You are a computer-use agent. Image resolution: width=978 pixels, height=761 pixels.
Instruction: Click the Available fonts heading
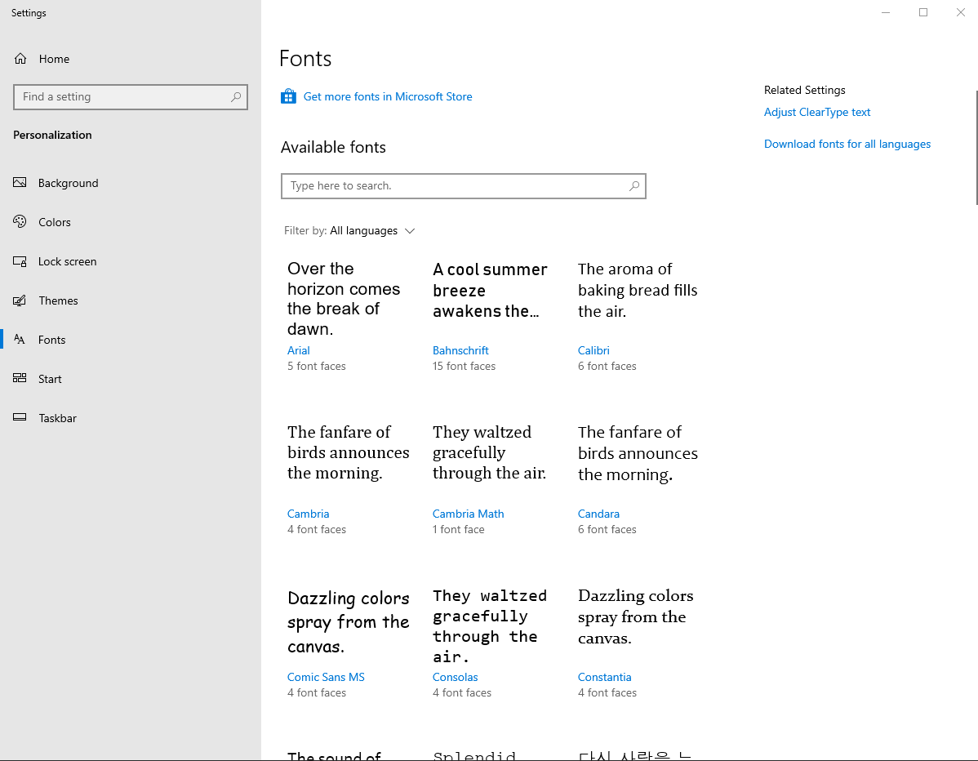tap(333, 147)
